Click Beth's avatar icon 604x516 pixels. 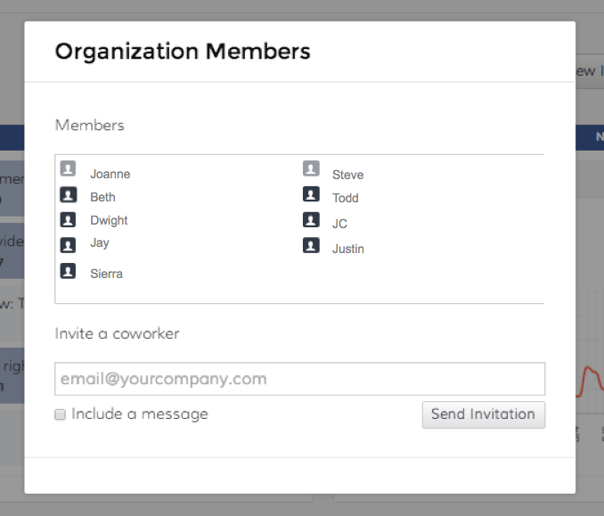click(x=68, y=193)
